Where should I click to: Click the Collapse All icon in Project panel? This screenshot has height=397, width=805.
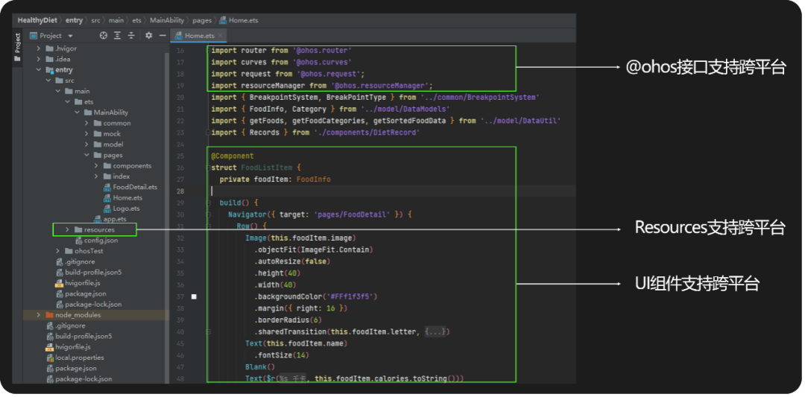pos(131,36)
